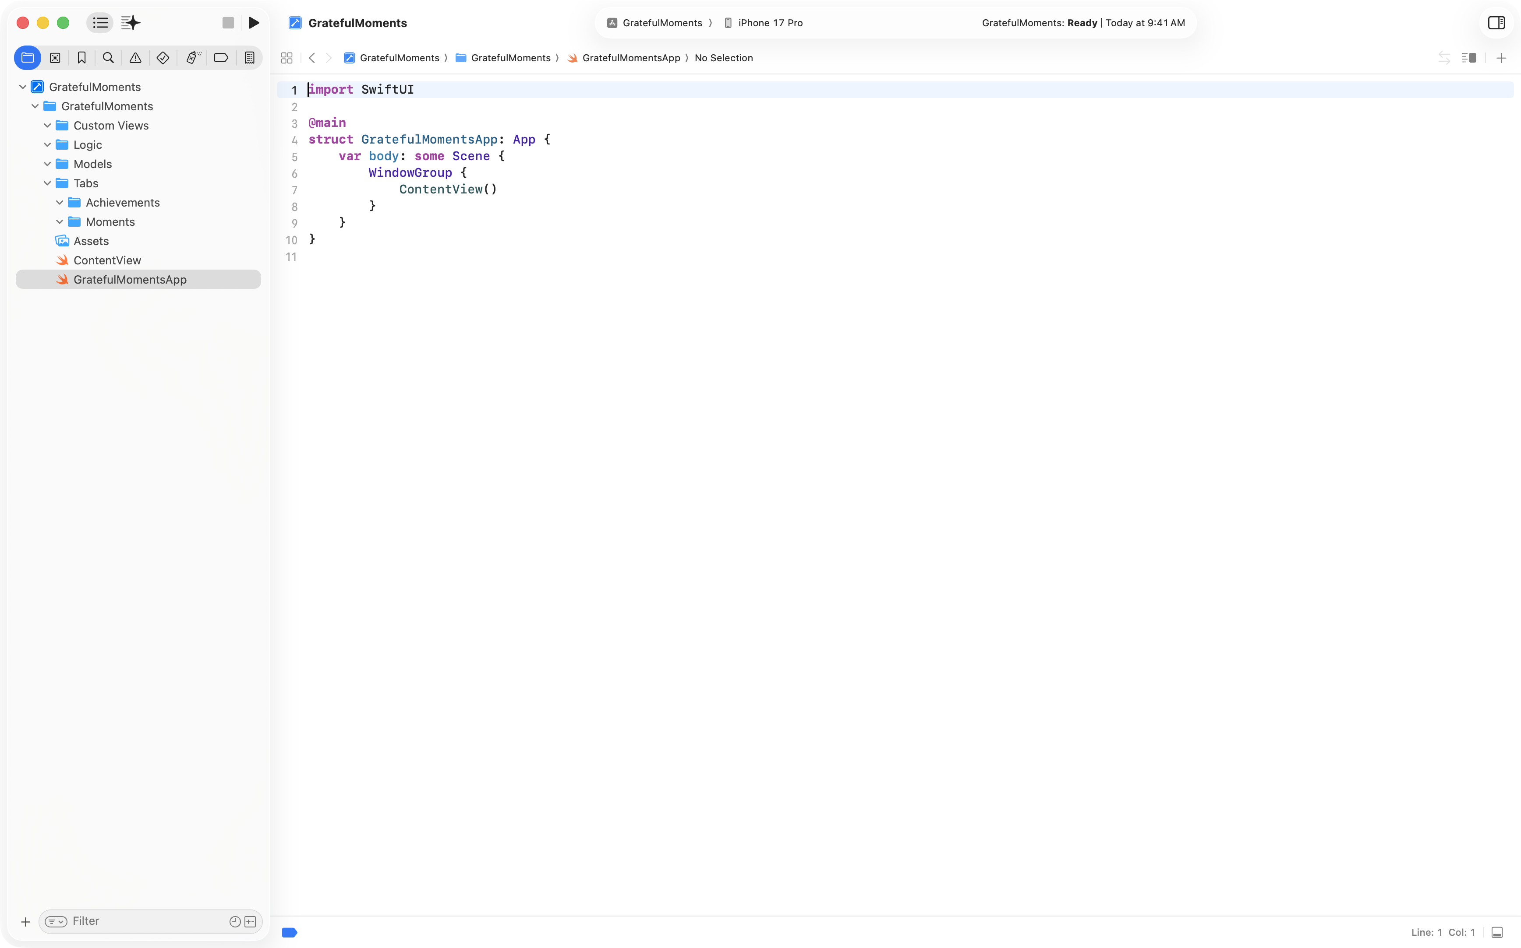The width and height of the screenshot is (1521, 948).
Task: Toggle the minimap button in bottom bar
Action: (x=1497, y=932)
